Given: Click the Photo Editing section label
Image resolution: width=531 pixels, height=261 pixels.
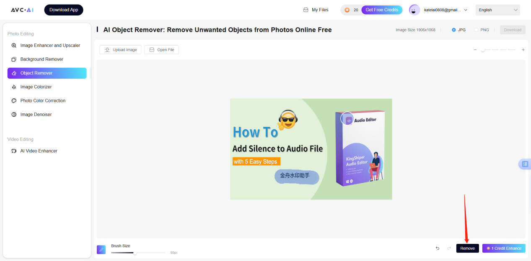Looking at the screenshot, I should tap(21, 34).
